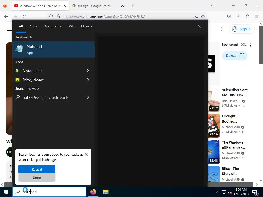This screenshot has width=263, height=197.
Task: Open YouTube settings three-dot menu
Action: [222, 29]
